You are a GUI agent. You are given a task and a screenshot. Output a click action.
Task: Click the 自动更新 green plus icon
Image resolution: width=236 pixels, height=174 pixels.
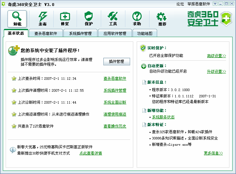[x=144, y=66]
